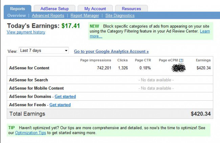220x143 pixels.
Task: Click View payment history link
Action: coord(26,32)
